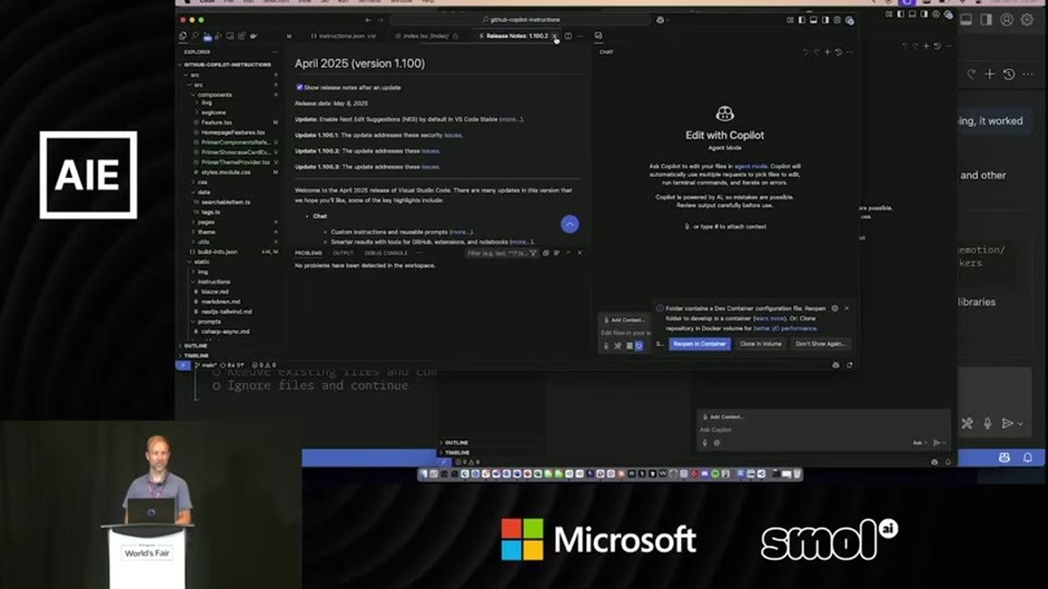Screen dimensions: 1048x589
Task: Uncheck Show release notes after an update
Action: coord(300,87)
